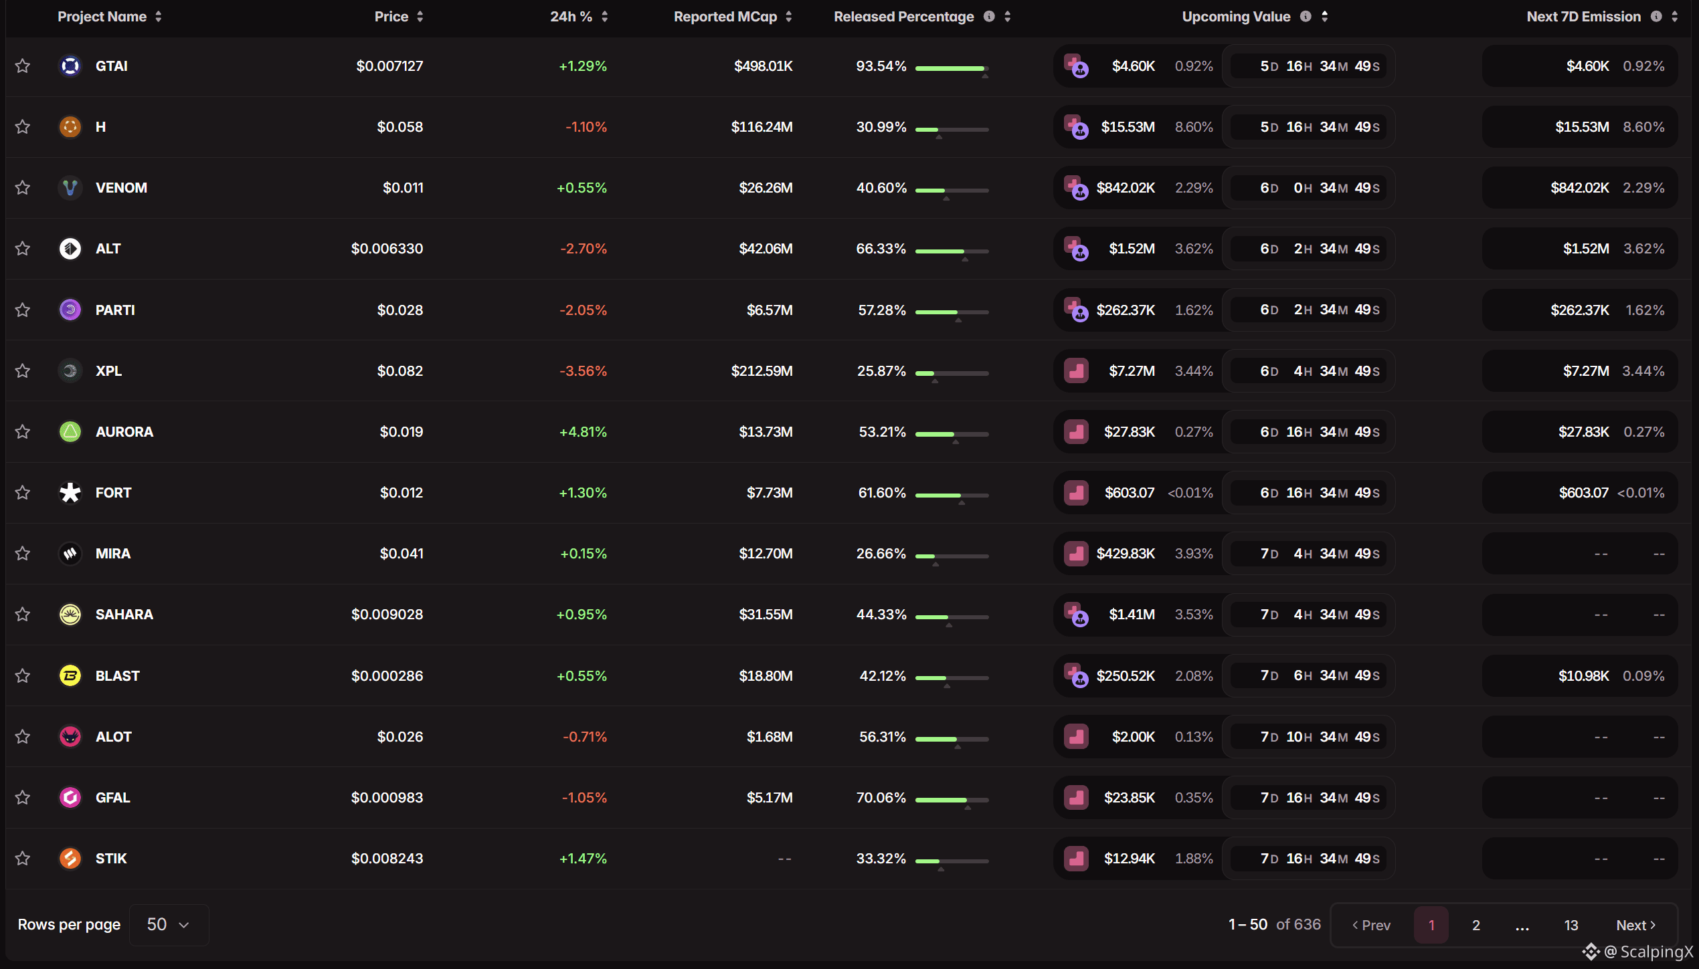The image size is (1699, 969).
Task: Open Rows per page dropdown
Action: pyautogui.click(x=169, y=925)
